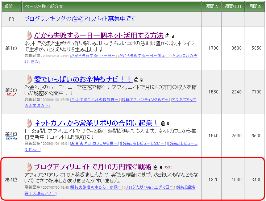Open blog title ネットカフェから営業サボりの合間に起業！
Image resolution: width=266 pixels, height=201 pixels.
point(97,123)
